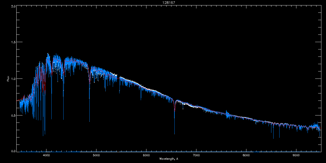Click the plot title 128167

coord(169,3)
